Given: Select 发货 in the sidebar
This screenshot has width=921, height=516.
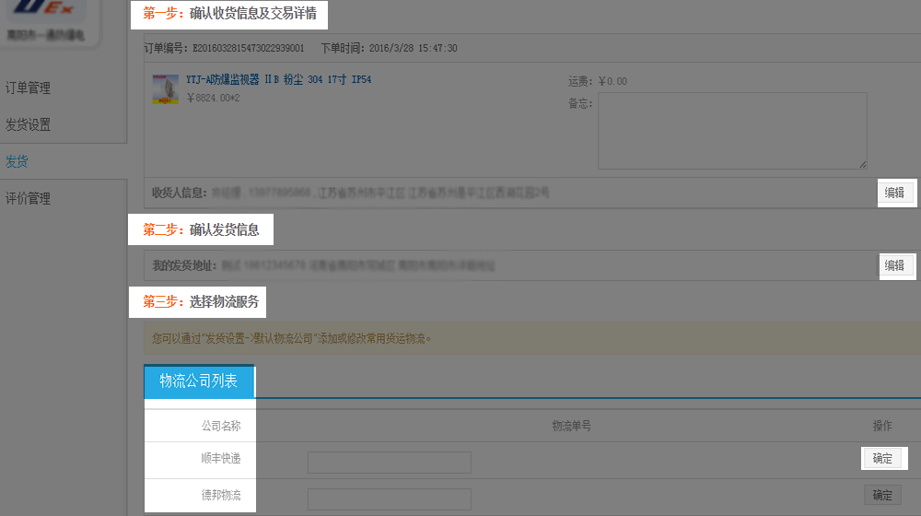Looking at the screenshot, I should pyautogui.click(x=17, y=161).
